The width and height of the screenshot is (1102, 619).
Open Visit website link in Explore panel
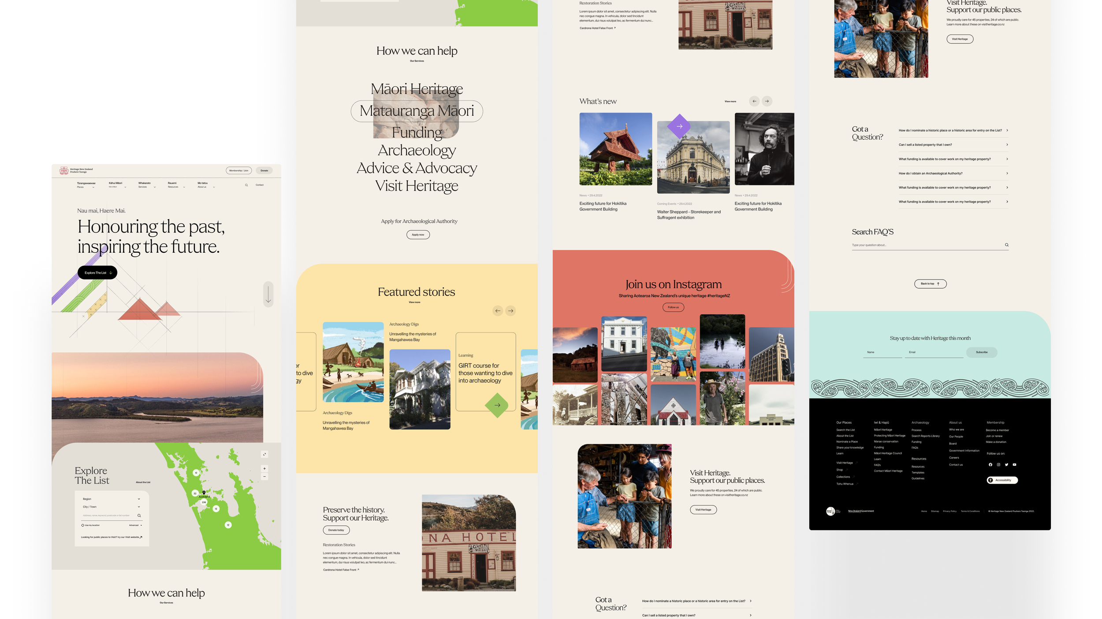(112, 537)
